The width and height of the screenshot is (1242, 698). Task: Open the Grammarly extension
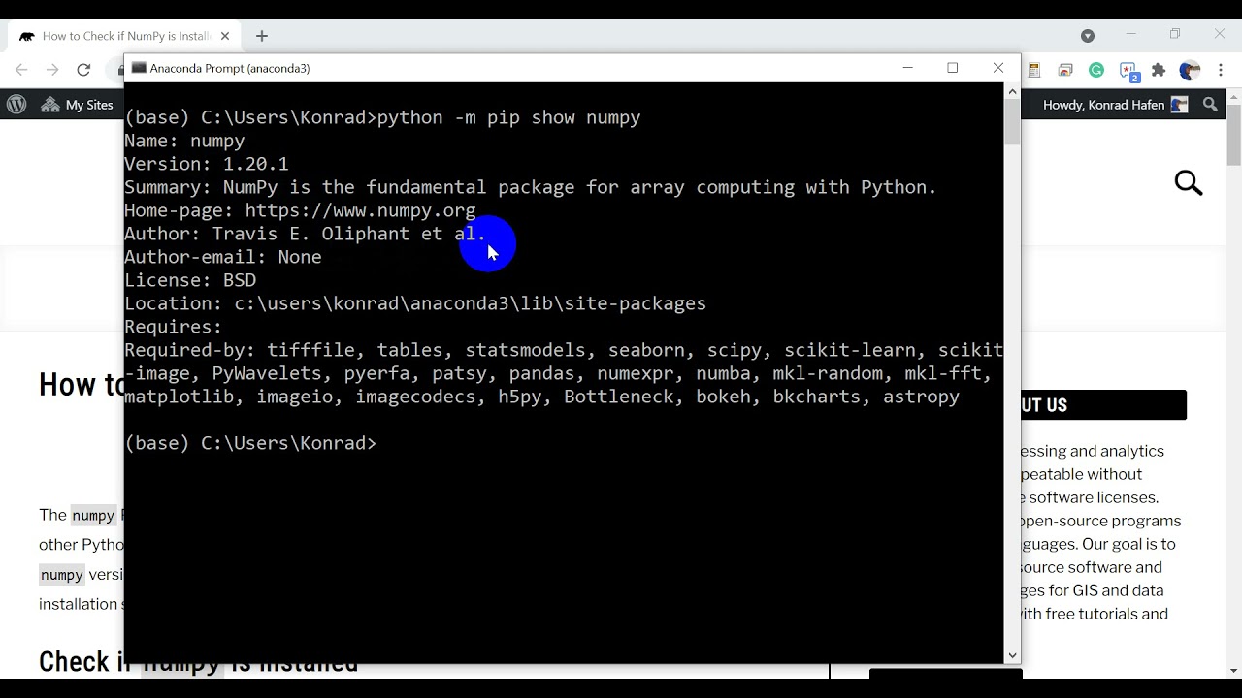1096,70
